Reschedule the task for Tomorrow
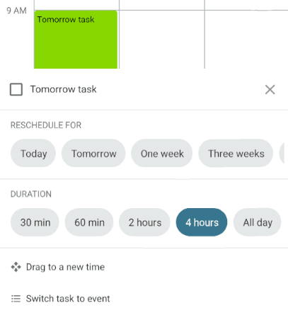Image resolution: width=288 pixels, height=315 pixels. click(93, 154)
